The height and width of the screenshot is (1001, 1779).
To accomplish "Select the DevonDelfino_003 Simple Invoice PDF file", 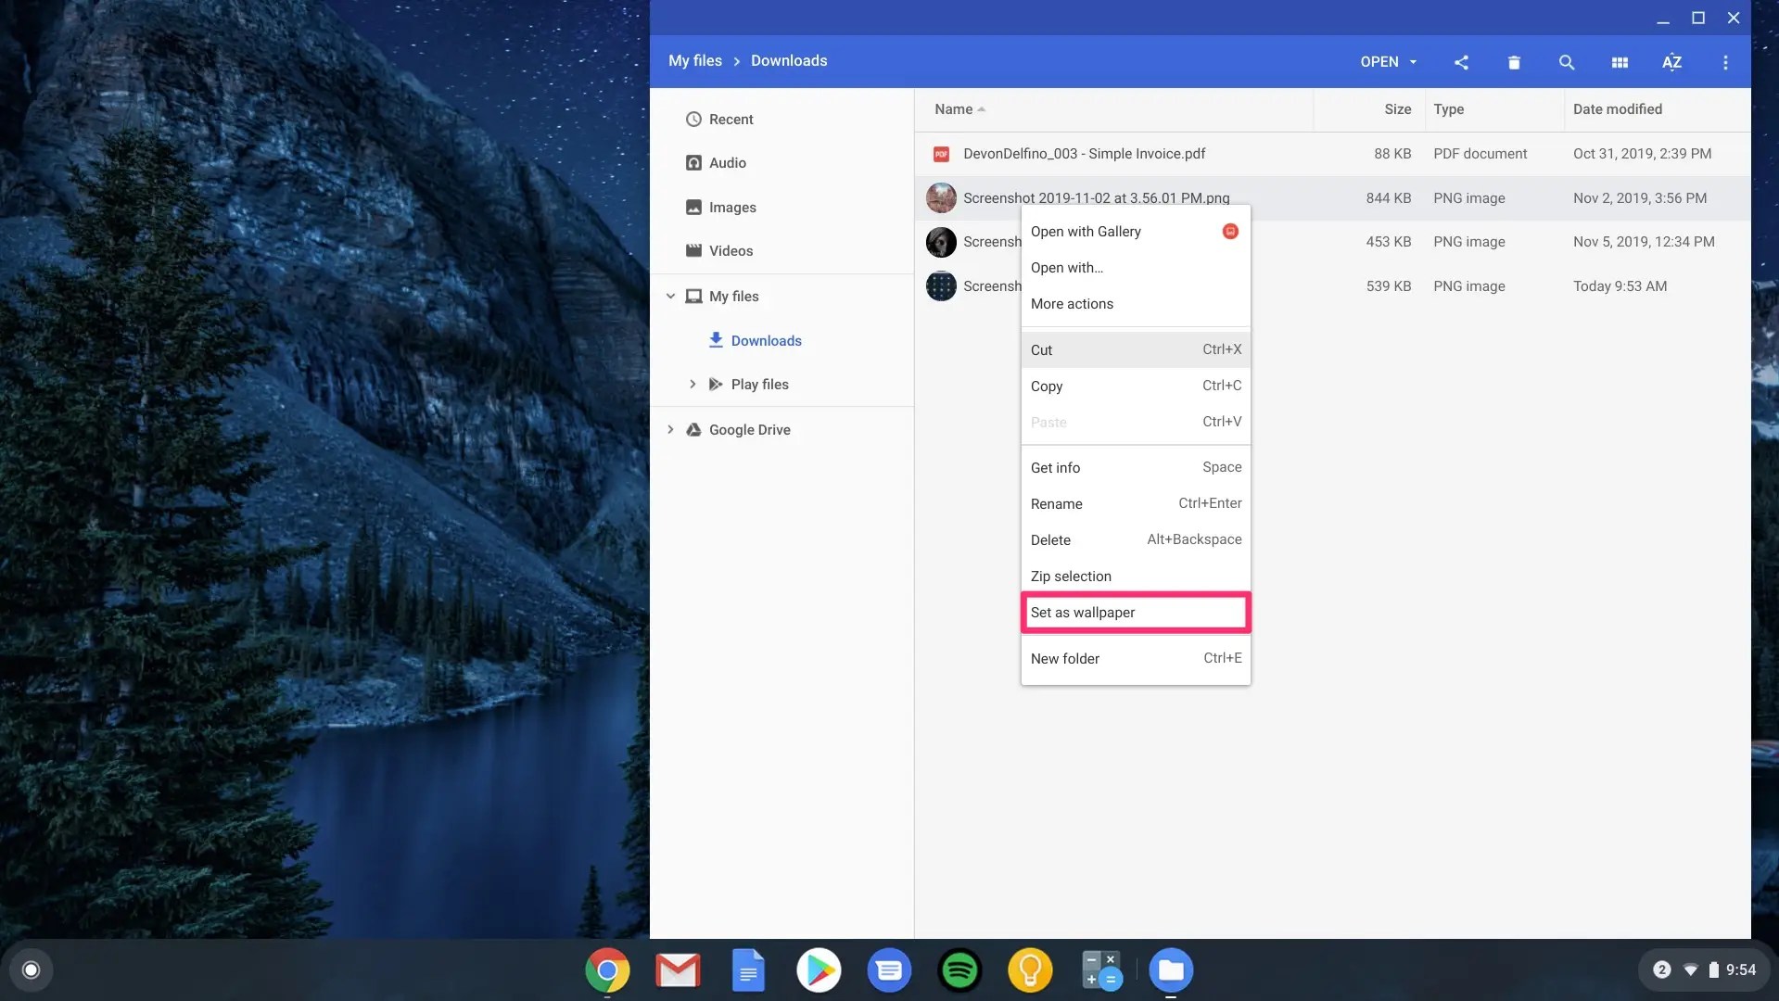I will [1332, 154].
